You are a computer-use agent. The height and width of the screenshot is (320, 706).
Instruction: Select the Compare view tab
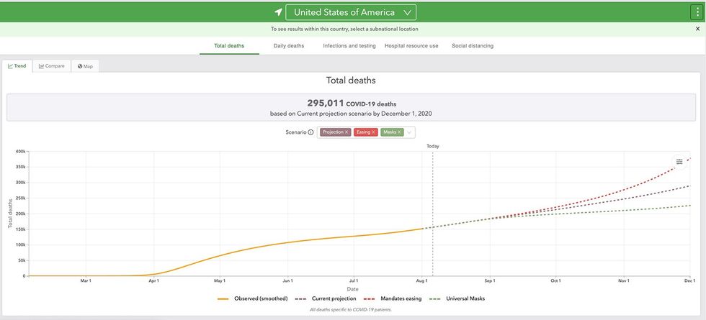[x=51, y=66]
